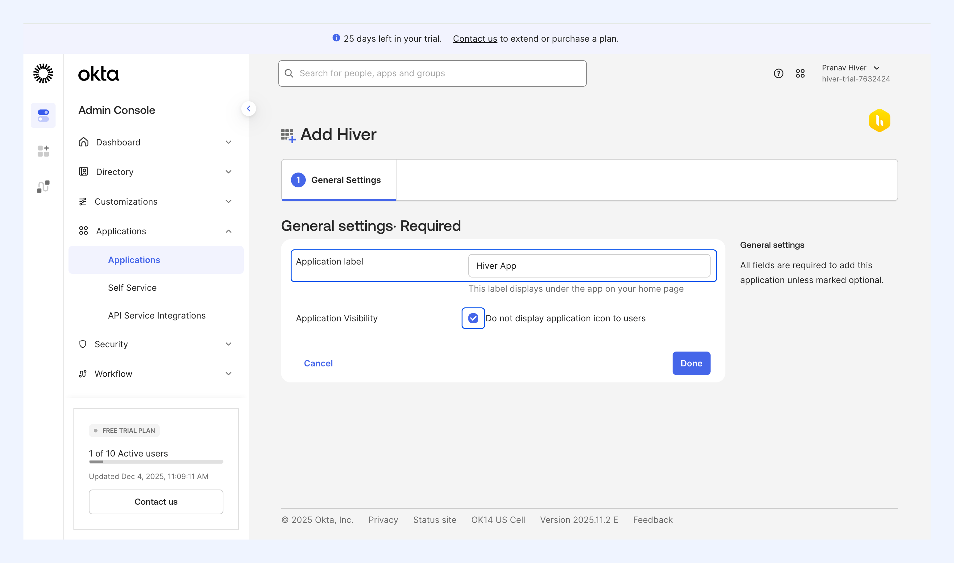Click the Contact us button in plan card
Image resolution: width=954 pixels, height=563 pixels.
click(x=156, y=502)
